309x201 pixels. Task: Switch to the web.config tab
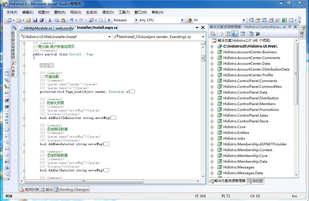(65, 28)
